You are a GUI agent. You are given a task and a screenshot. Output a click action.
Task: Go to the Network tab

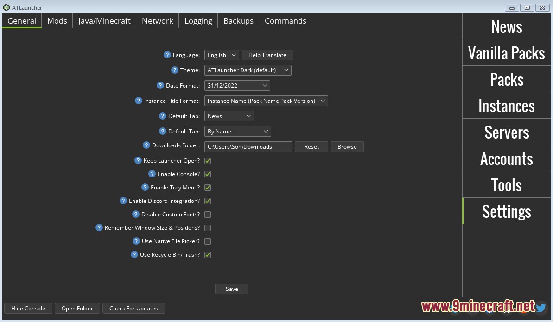point(157,21)
